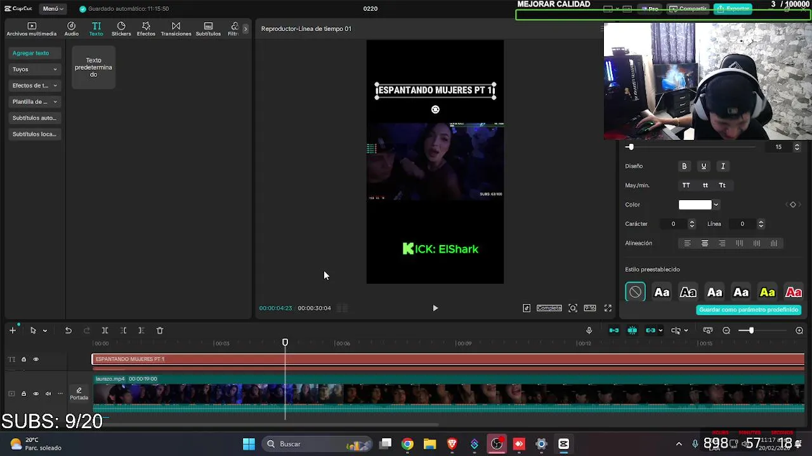
Task: Play the preview in the player
Action: (x=435, y=308)
